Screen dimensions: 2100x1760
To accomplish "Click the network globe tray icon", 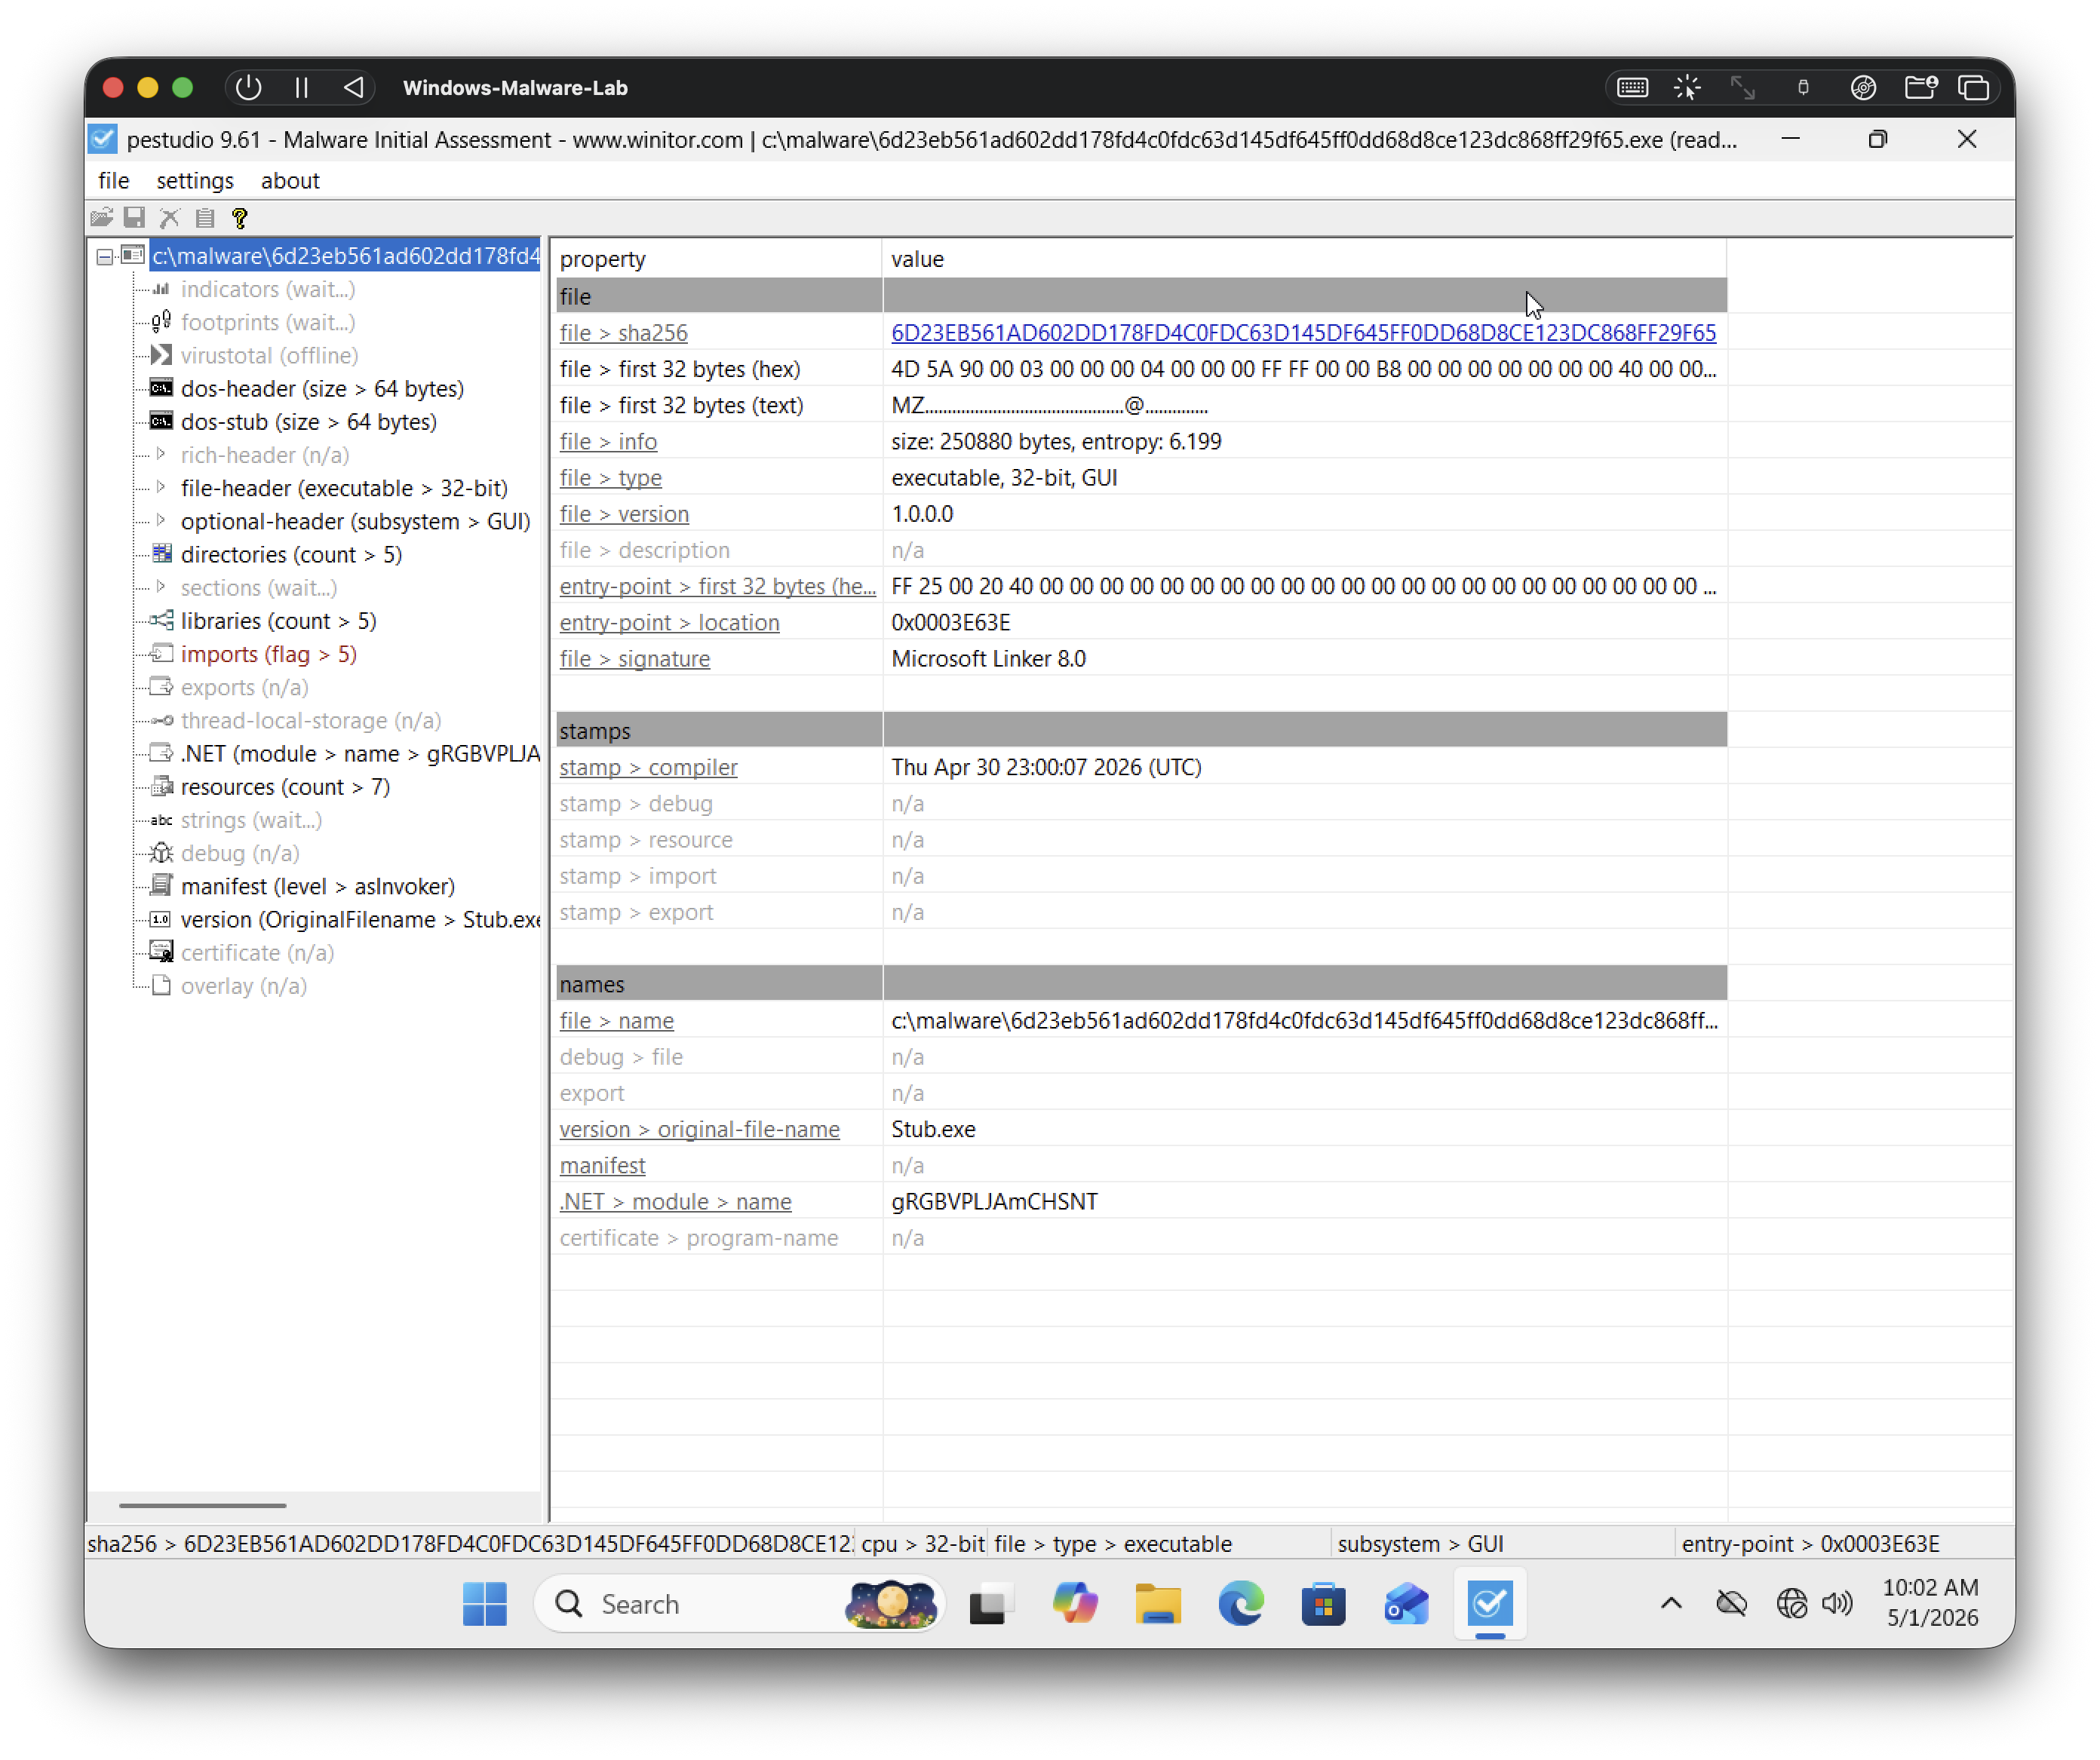I will (1791, 1604).
